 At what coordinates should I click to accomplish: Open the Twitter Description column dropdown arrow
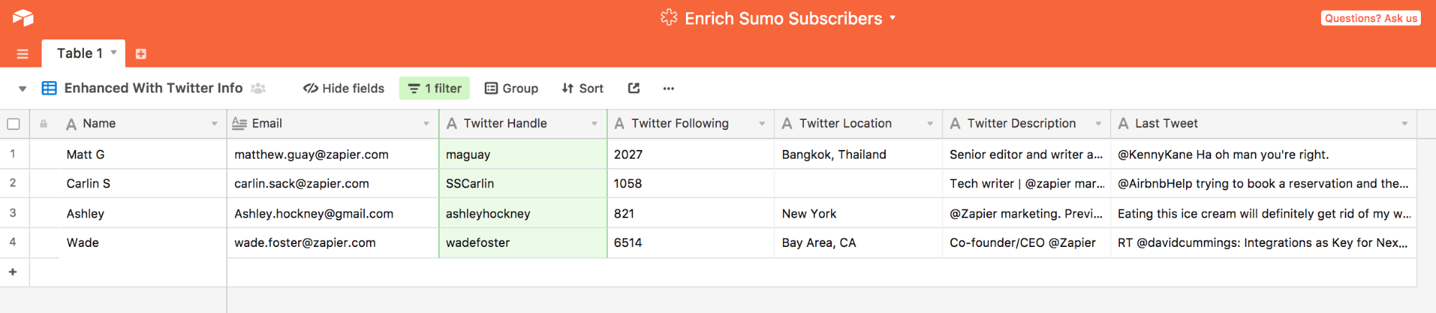[1098, 124]
